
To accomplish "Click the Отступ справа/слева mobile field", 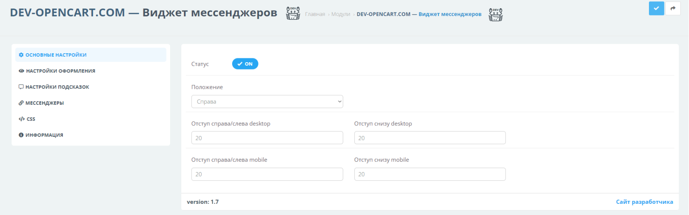I will click(267, 174).
